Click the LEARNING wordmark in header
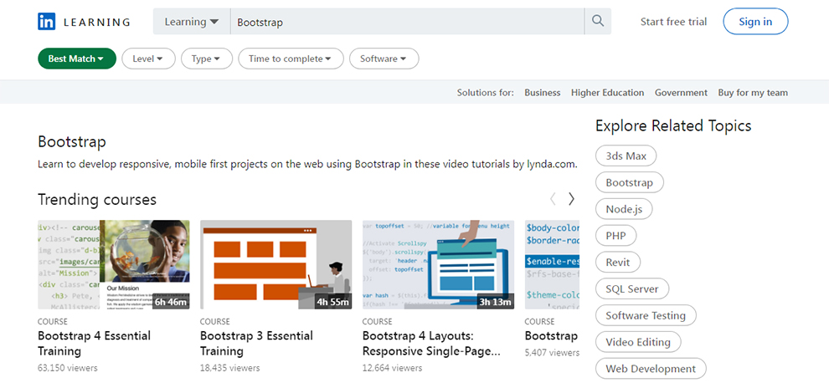This screenshot has height=383, width=829. point(97,23)
